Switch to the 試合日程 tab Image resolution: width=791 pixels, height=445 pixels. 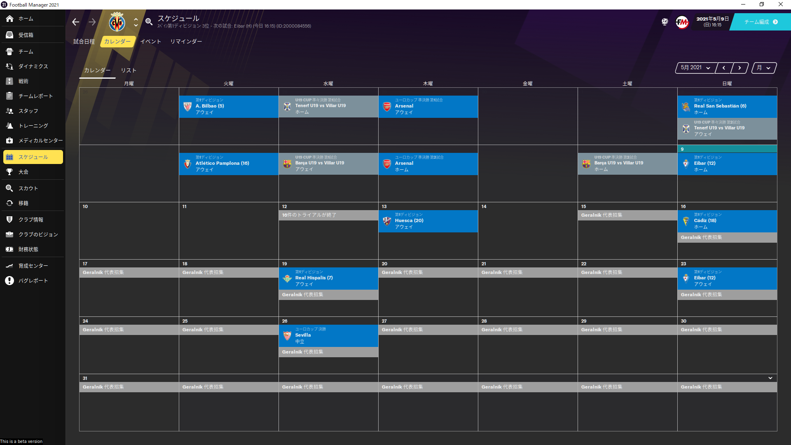(x=84, y=42)
